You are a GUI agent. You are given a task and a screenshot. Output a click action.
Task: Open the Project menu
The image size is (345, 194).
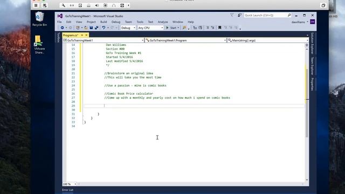91,22
